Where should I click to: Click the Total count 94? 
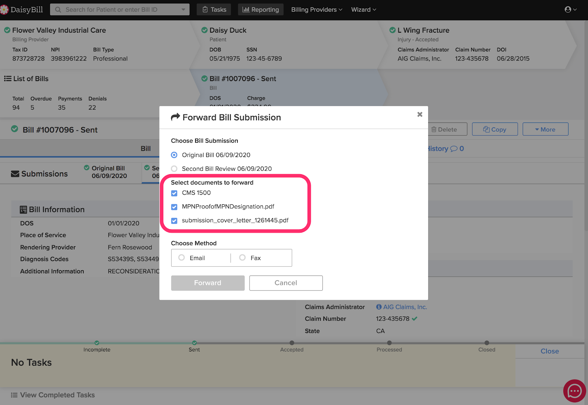[16, 107]
